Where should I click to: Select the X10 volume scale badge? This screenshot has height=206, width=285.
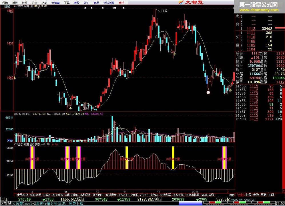pos(10,140)
